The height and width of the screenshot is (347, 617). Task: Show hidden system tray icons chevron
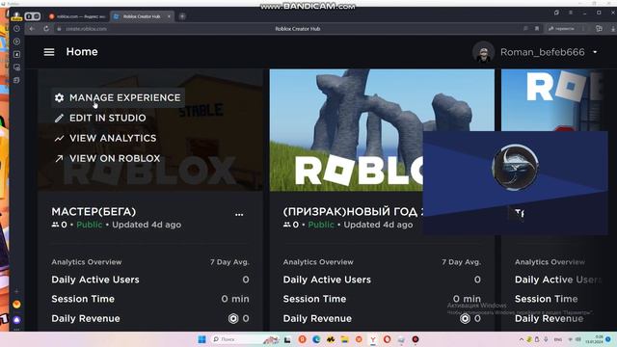click(522, 339)
